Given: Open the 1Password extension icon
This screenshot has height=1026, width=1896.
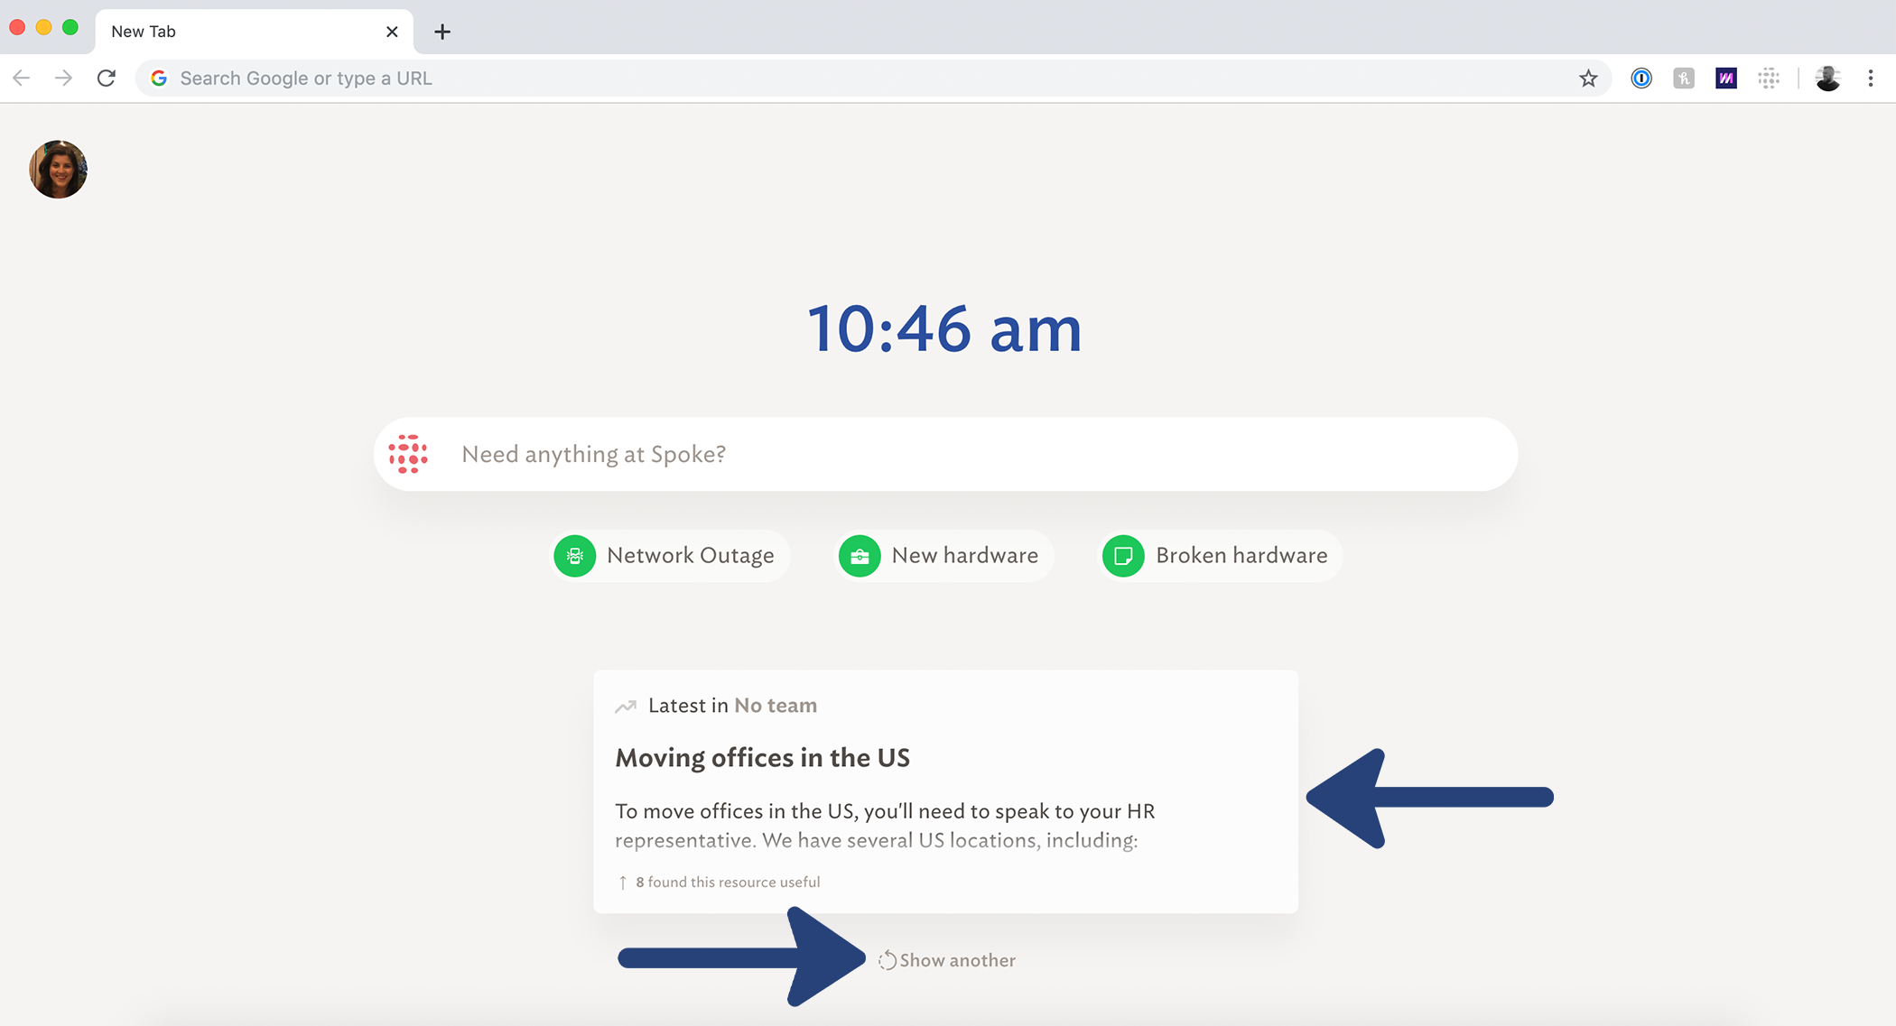Looking at the screenshot, I should click(1641, 79).
